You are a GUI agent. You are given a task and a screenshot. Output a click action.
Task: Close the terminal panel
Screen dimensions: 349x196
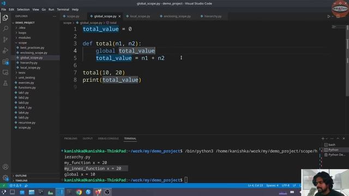pyautogui.click(x=344, y=138)
